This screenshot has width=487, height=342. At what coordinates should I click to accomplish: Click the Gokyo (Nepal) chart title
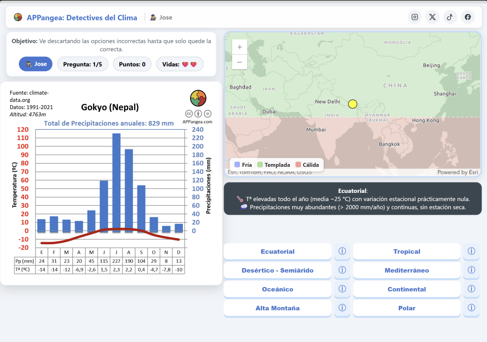(x=110, y=107)
